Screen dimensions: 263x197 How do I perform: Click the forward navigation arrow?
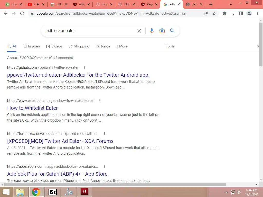click(14, 13)
